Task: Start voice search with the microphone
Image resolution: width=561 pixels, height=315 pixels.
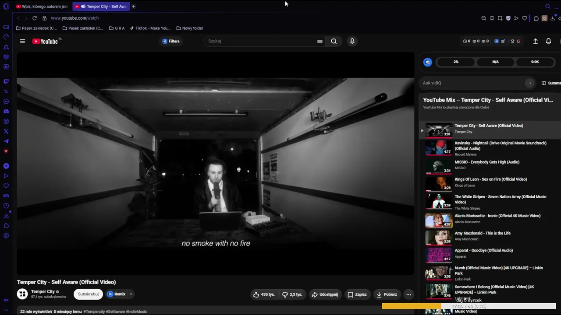Action: (352, 41)
